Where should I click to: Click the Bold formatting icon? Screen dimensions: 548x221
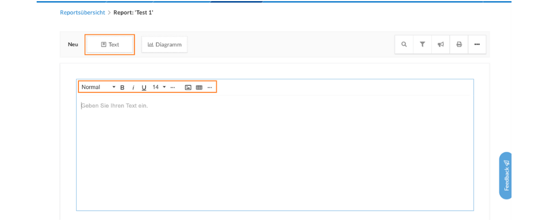(x=122, y=88)
